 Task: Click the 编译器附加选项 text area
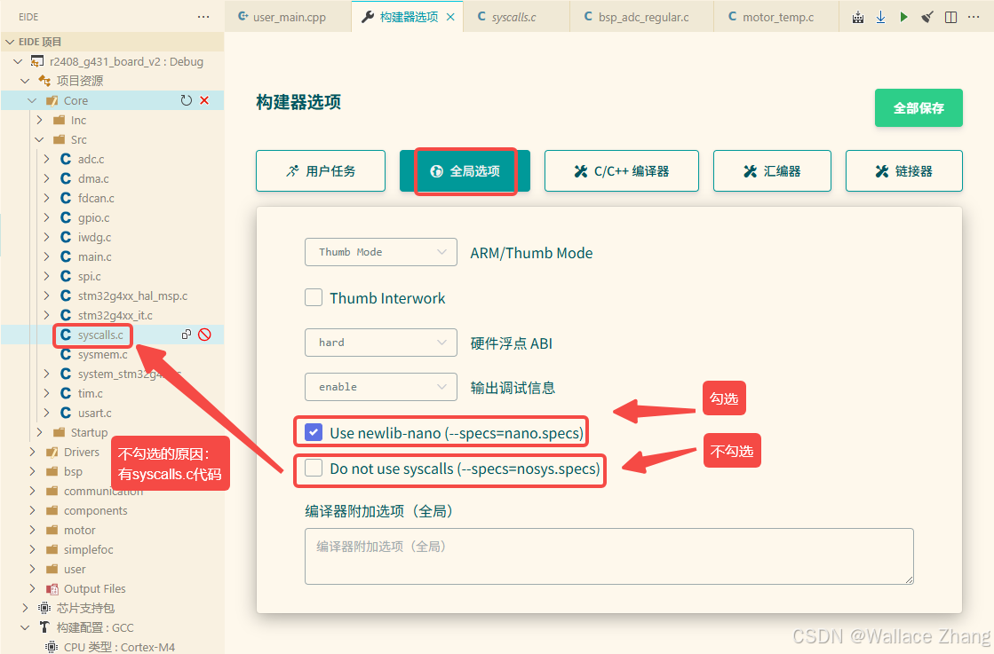click(609, 556)
